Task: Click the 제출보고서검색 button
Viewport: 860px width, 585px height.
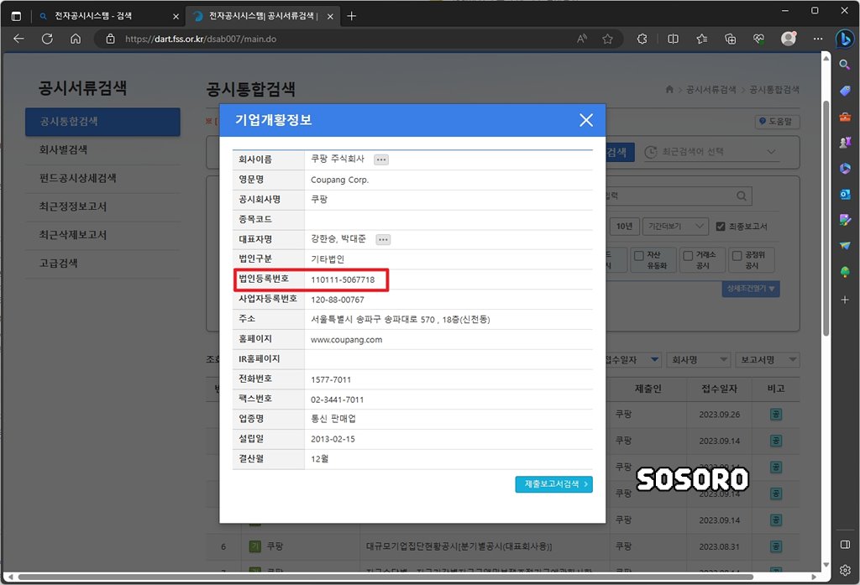Action: (x=553, y=484)
